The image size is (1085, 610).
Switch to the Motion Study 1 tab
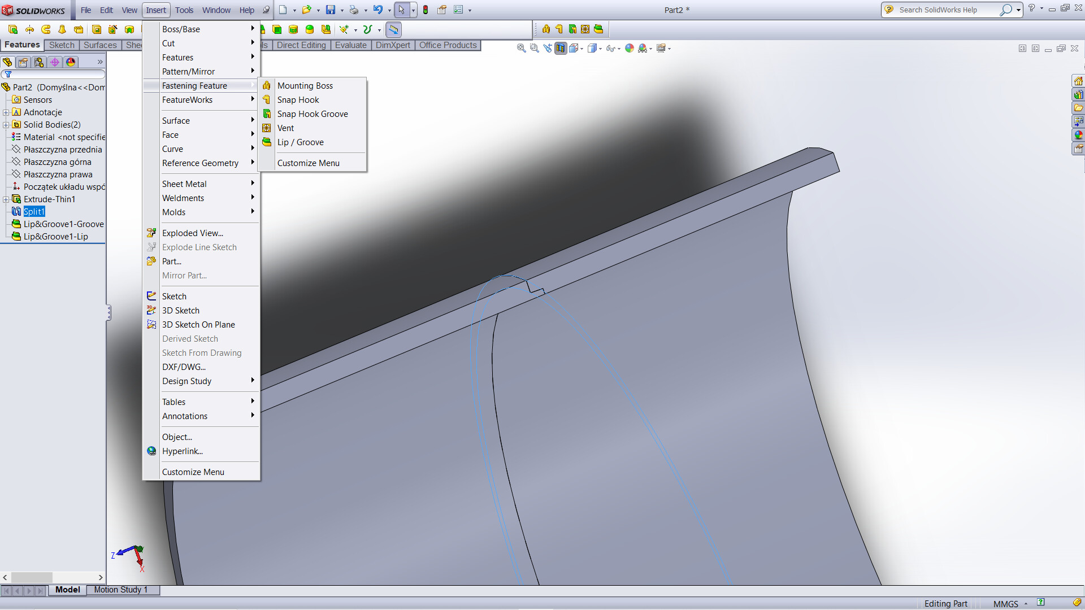[121, 590]
